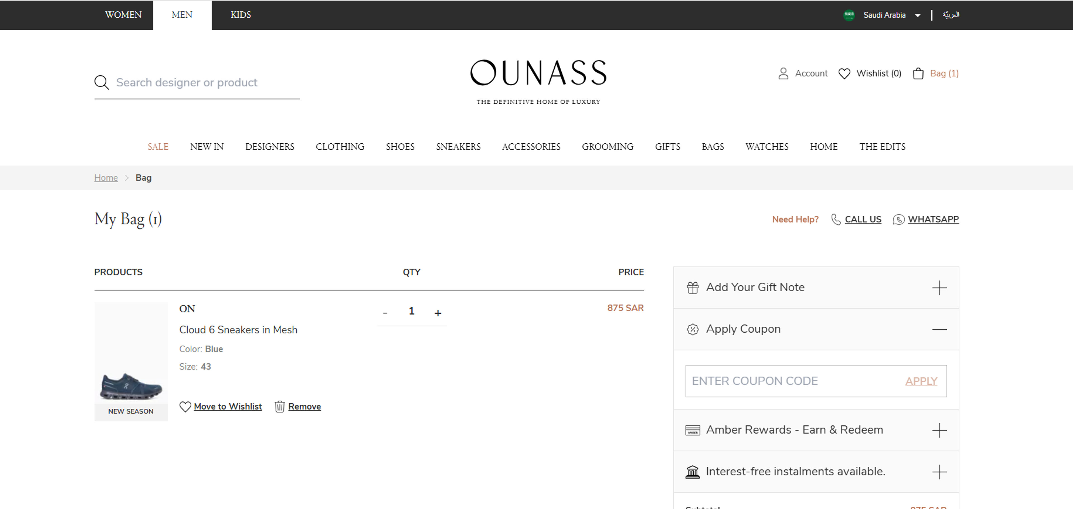Open the GROOMING menu
The height and width of the screenshot is (509, 1073).
point(607,147)
